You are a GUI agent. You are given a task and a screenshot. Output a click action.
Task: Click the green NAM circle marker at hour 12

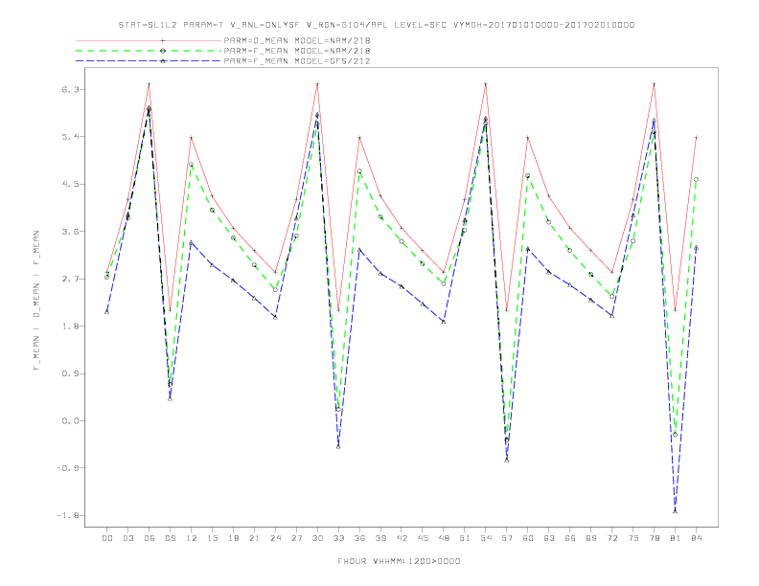pyautogui.click(x=192, y=165)
